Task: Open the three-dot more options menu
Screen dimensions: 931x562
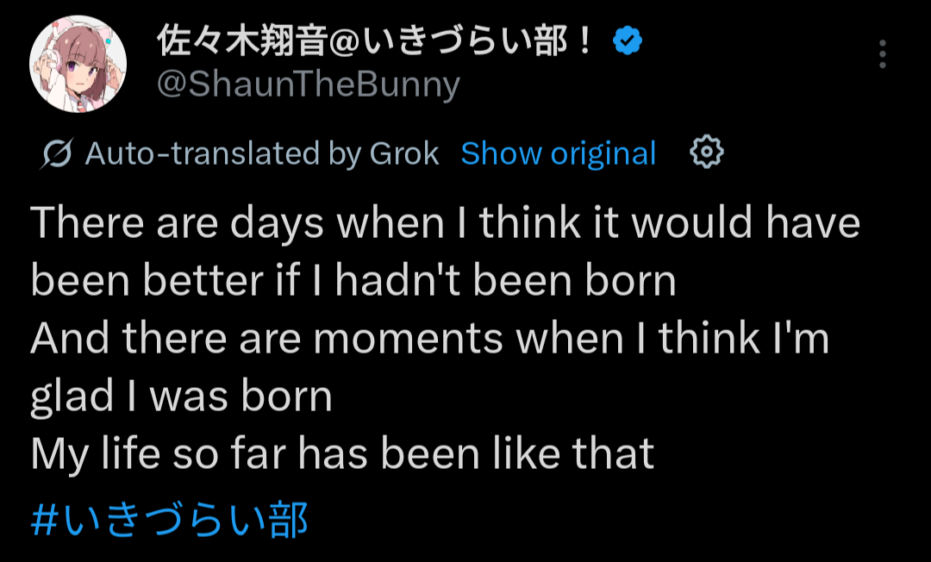Action: coord(883,54)
